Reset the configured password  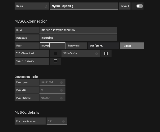point(132,46)
